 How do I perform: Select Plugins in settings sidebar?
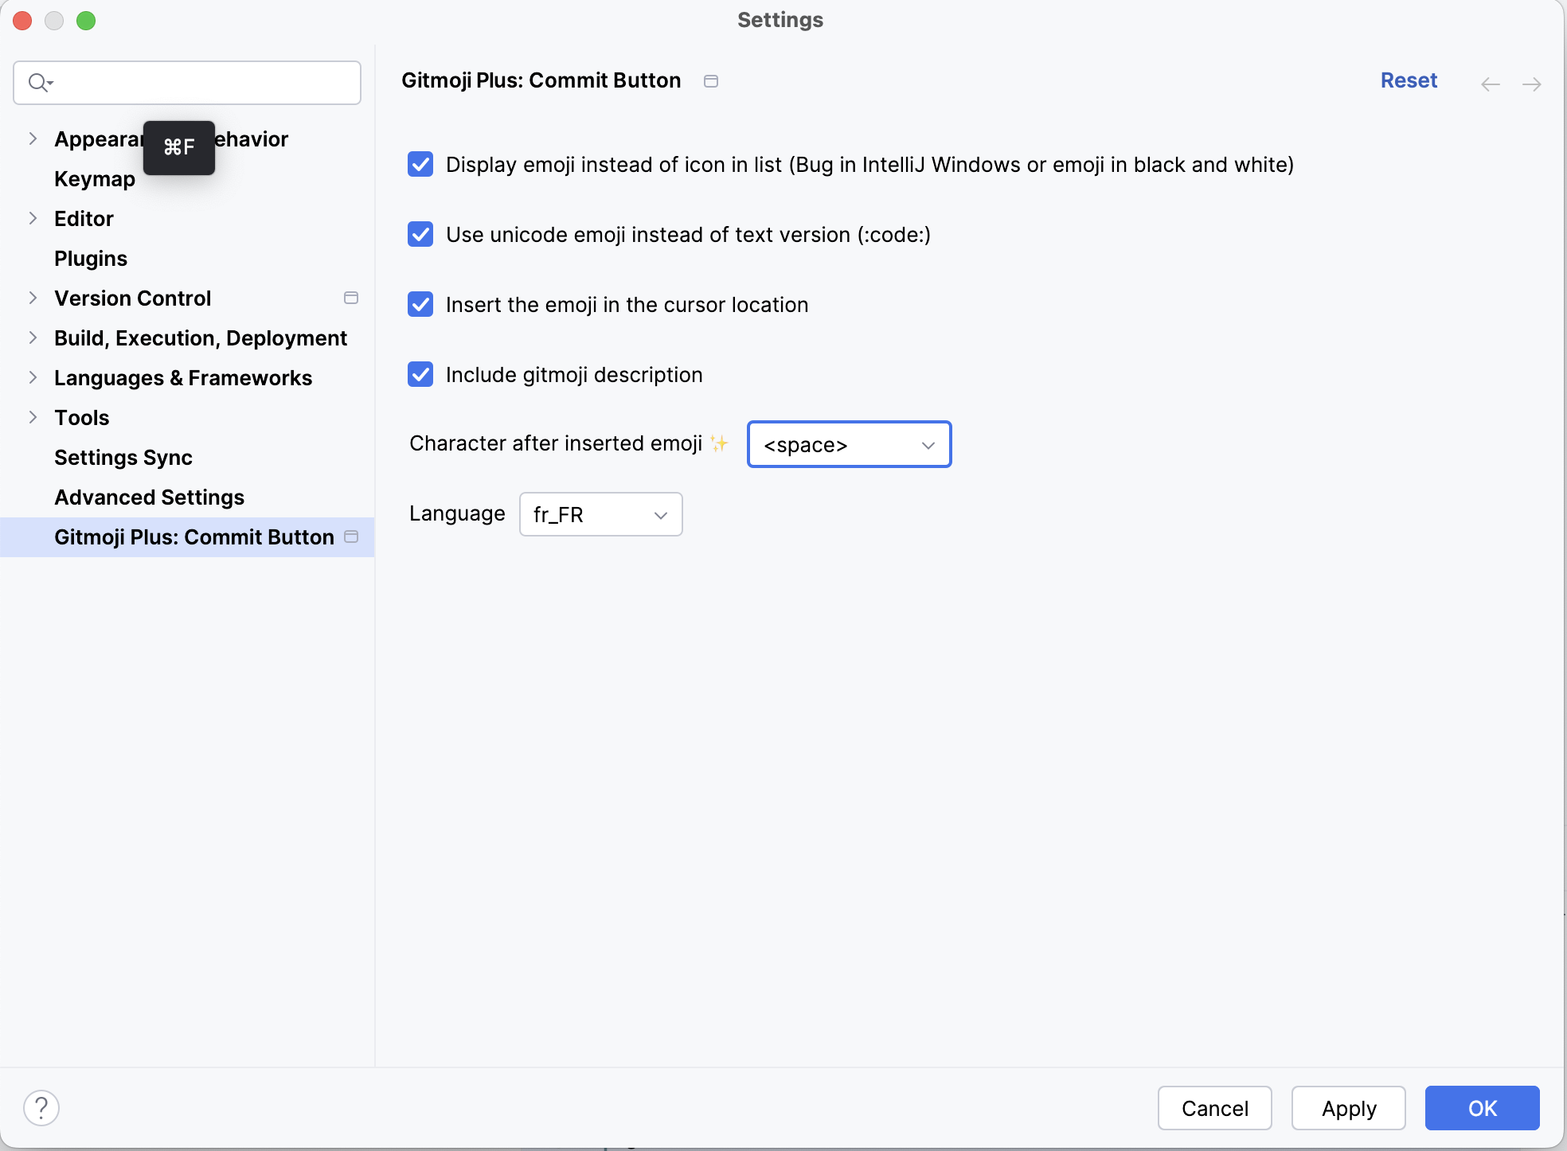(x=91, y=258)
